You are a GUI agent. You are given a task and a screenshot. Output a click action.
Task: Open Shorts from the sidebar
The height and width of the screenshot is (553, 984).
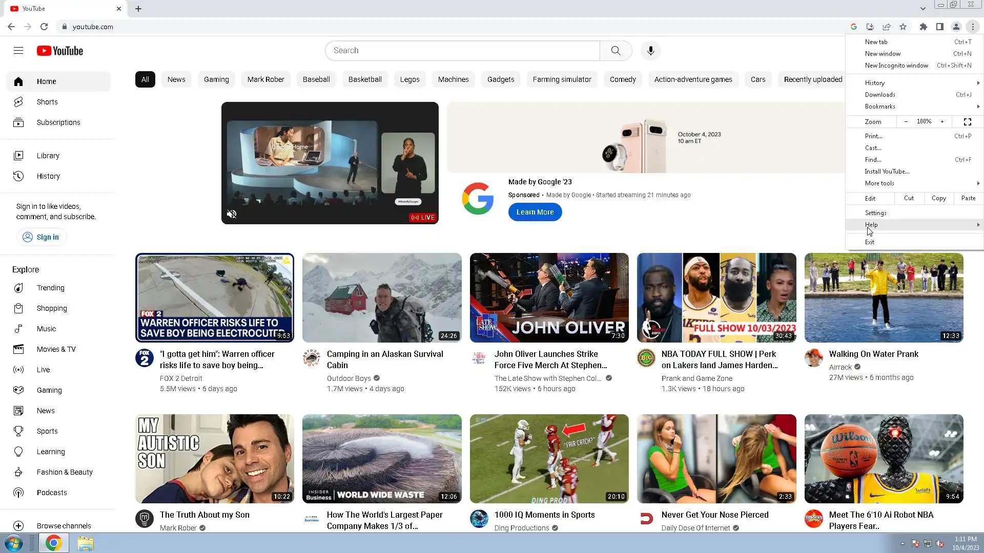click(x=47, y=102)
